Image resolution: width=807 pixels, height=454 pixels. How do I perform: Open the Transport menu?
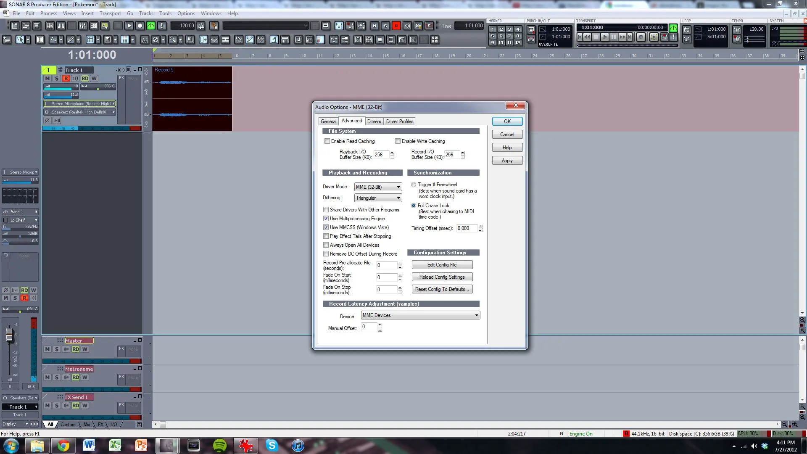110,13
